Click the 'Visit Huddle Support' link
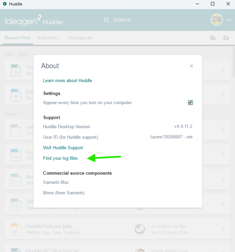 pos(63,148)
